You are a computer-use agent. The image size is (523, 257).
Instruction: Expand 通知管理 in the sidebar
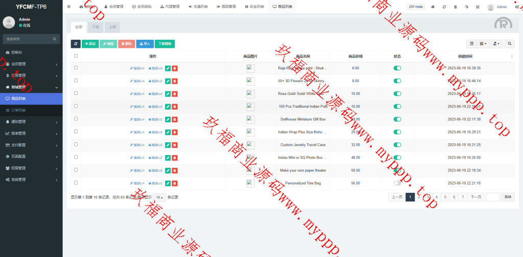[x=31, y=121]
